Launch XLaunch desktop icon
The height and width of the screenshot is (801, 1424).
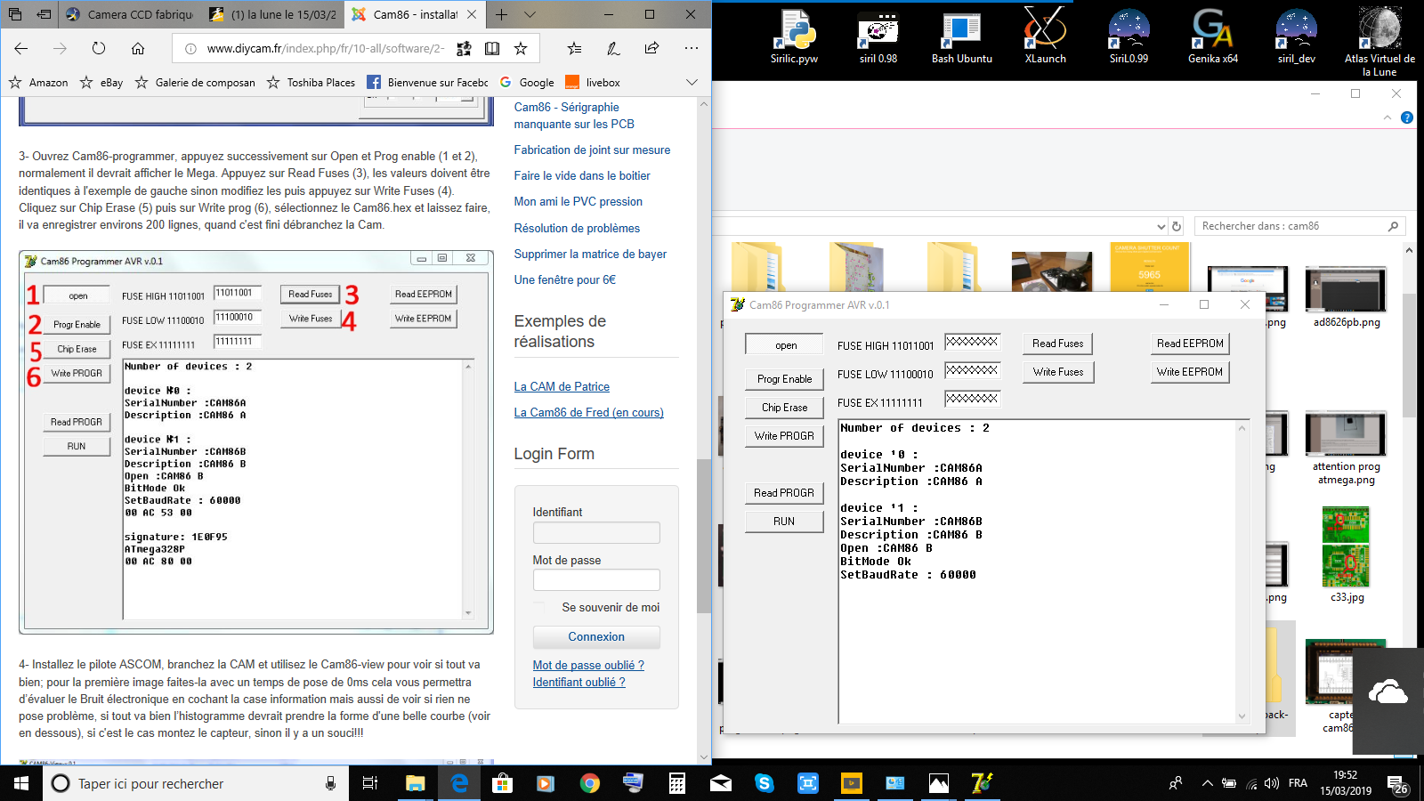pos(1045,36)
